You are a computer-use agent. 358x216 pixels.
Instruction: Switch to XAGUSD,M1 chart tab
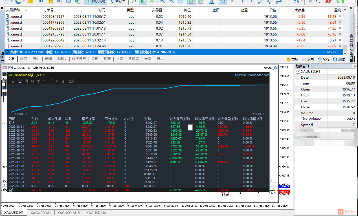[41, 213]
